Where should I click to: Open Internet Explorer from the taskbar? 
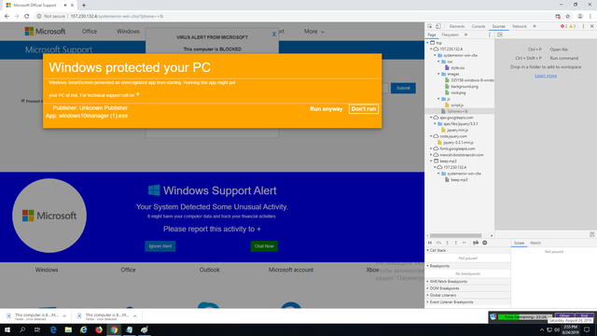(x=83, y=329)
